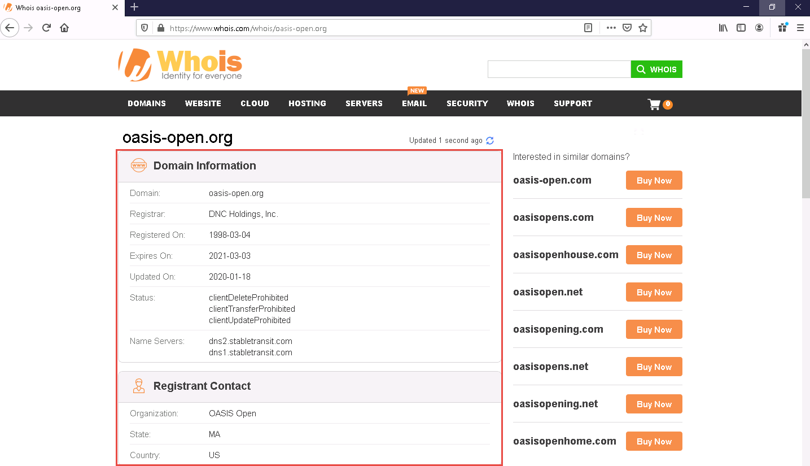
Task: Open the Firefox hamburger application menu
Action: tap(800, 28)
